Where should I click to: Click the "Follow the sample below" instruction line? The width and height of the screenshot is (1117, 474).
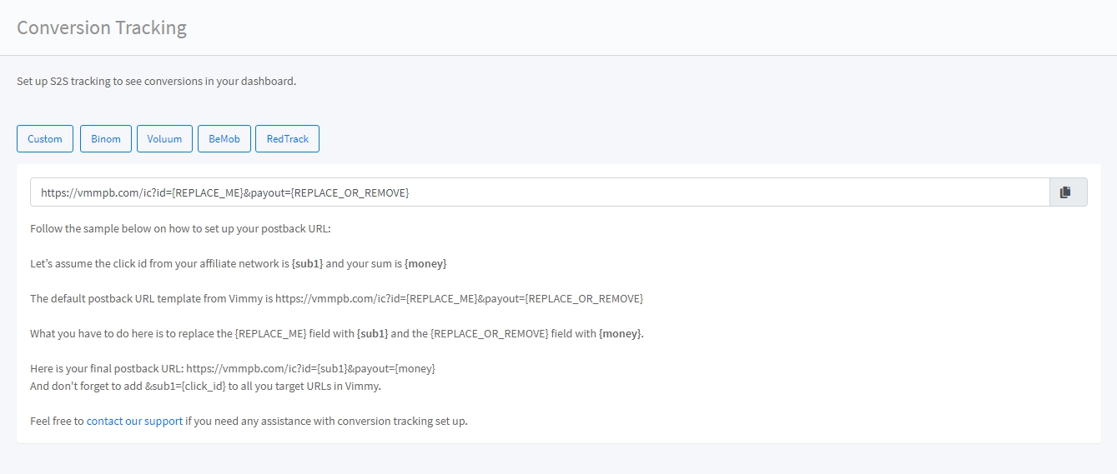point(180,228)
